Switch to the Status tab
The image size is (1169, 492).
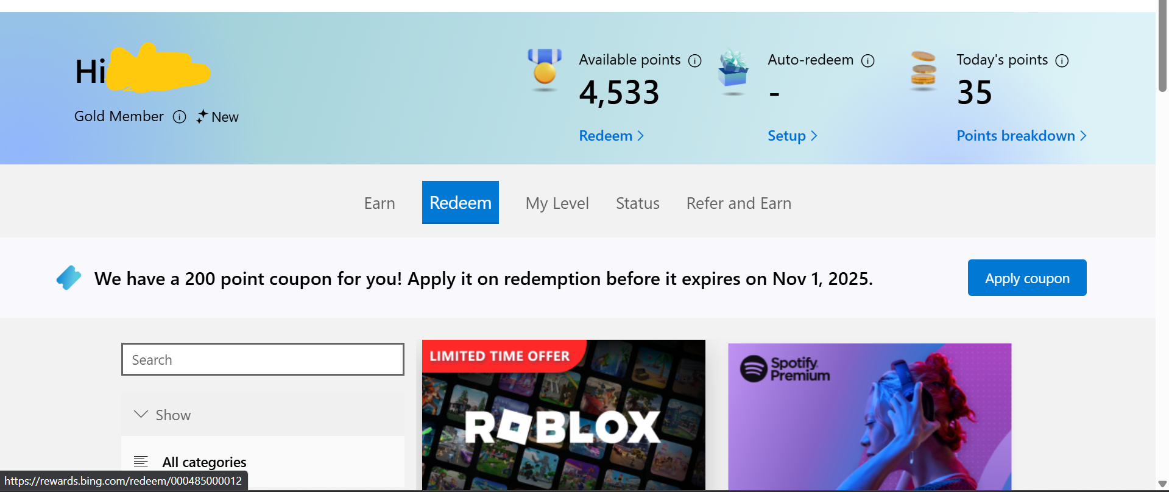[x=638, y=203]
